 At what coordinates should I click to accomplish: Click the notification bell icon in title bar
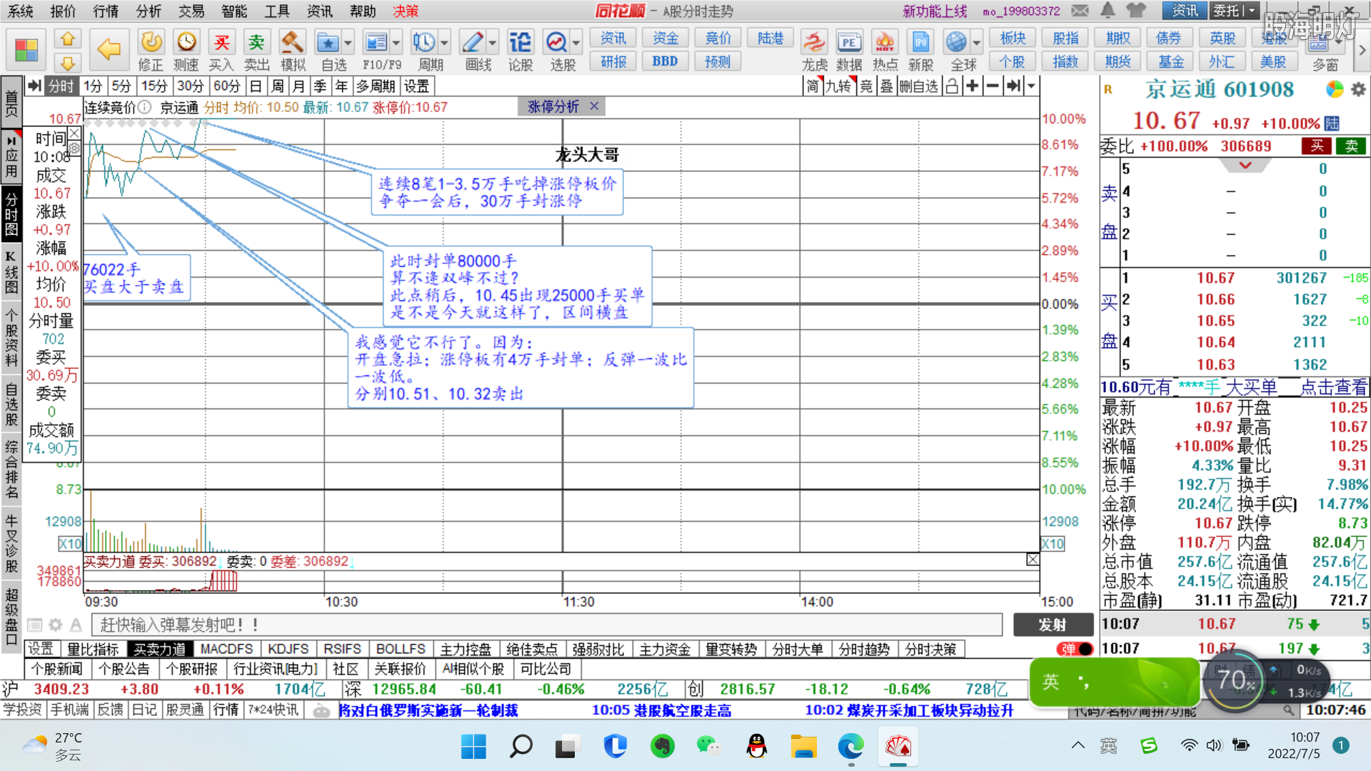click(x=1108, y=11)
